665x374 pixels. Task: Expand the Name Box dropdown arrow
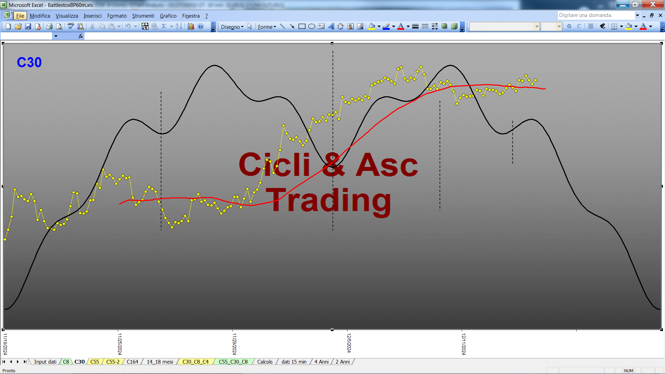(x=56, y=36)
